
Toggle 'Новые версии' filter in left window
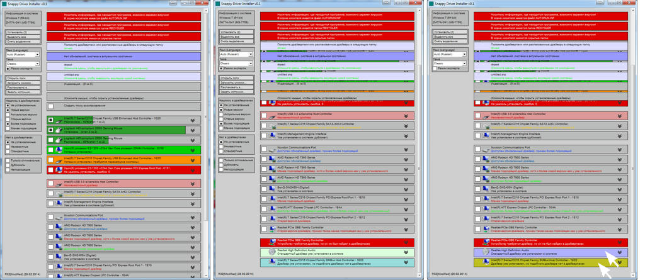tap(8, 109)
